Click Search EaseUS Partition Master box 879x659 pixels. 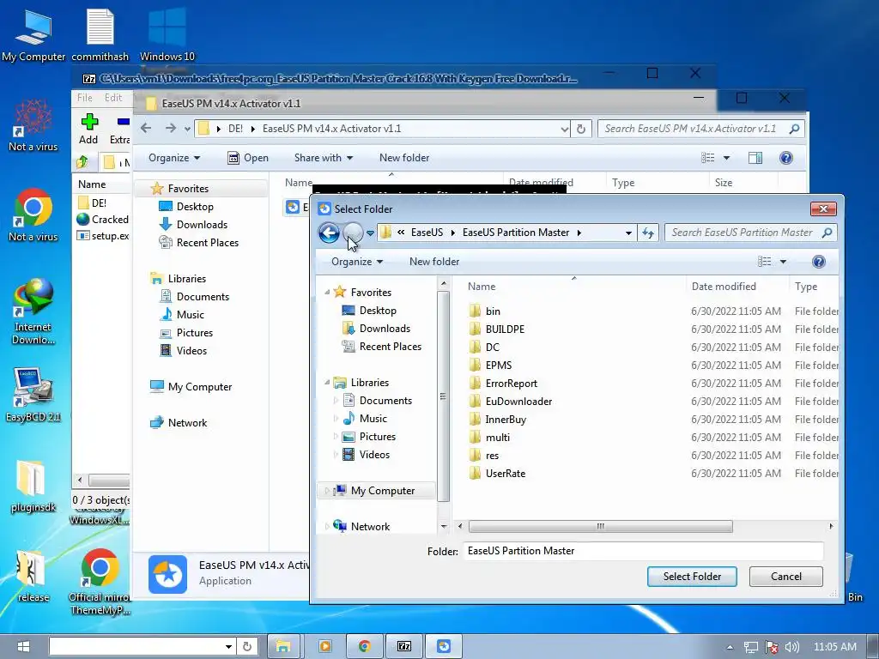(x=751, y=233)
